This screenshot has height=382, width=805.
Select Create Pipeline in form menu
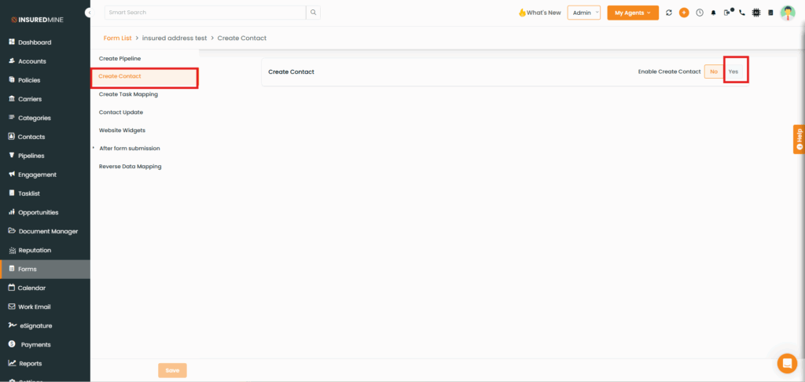119,59
